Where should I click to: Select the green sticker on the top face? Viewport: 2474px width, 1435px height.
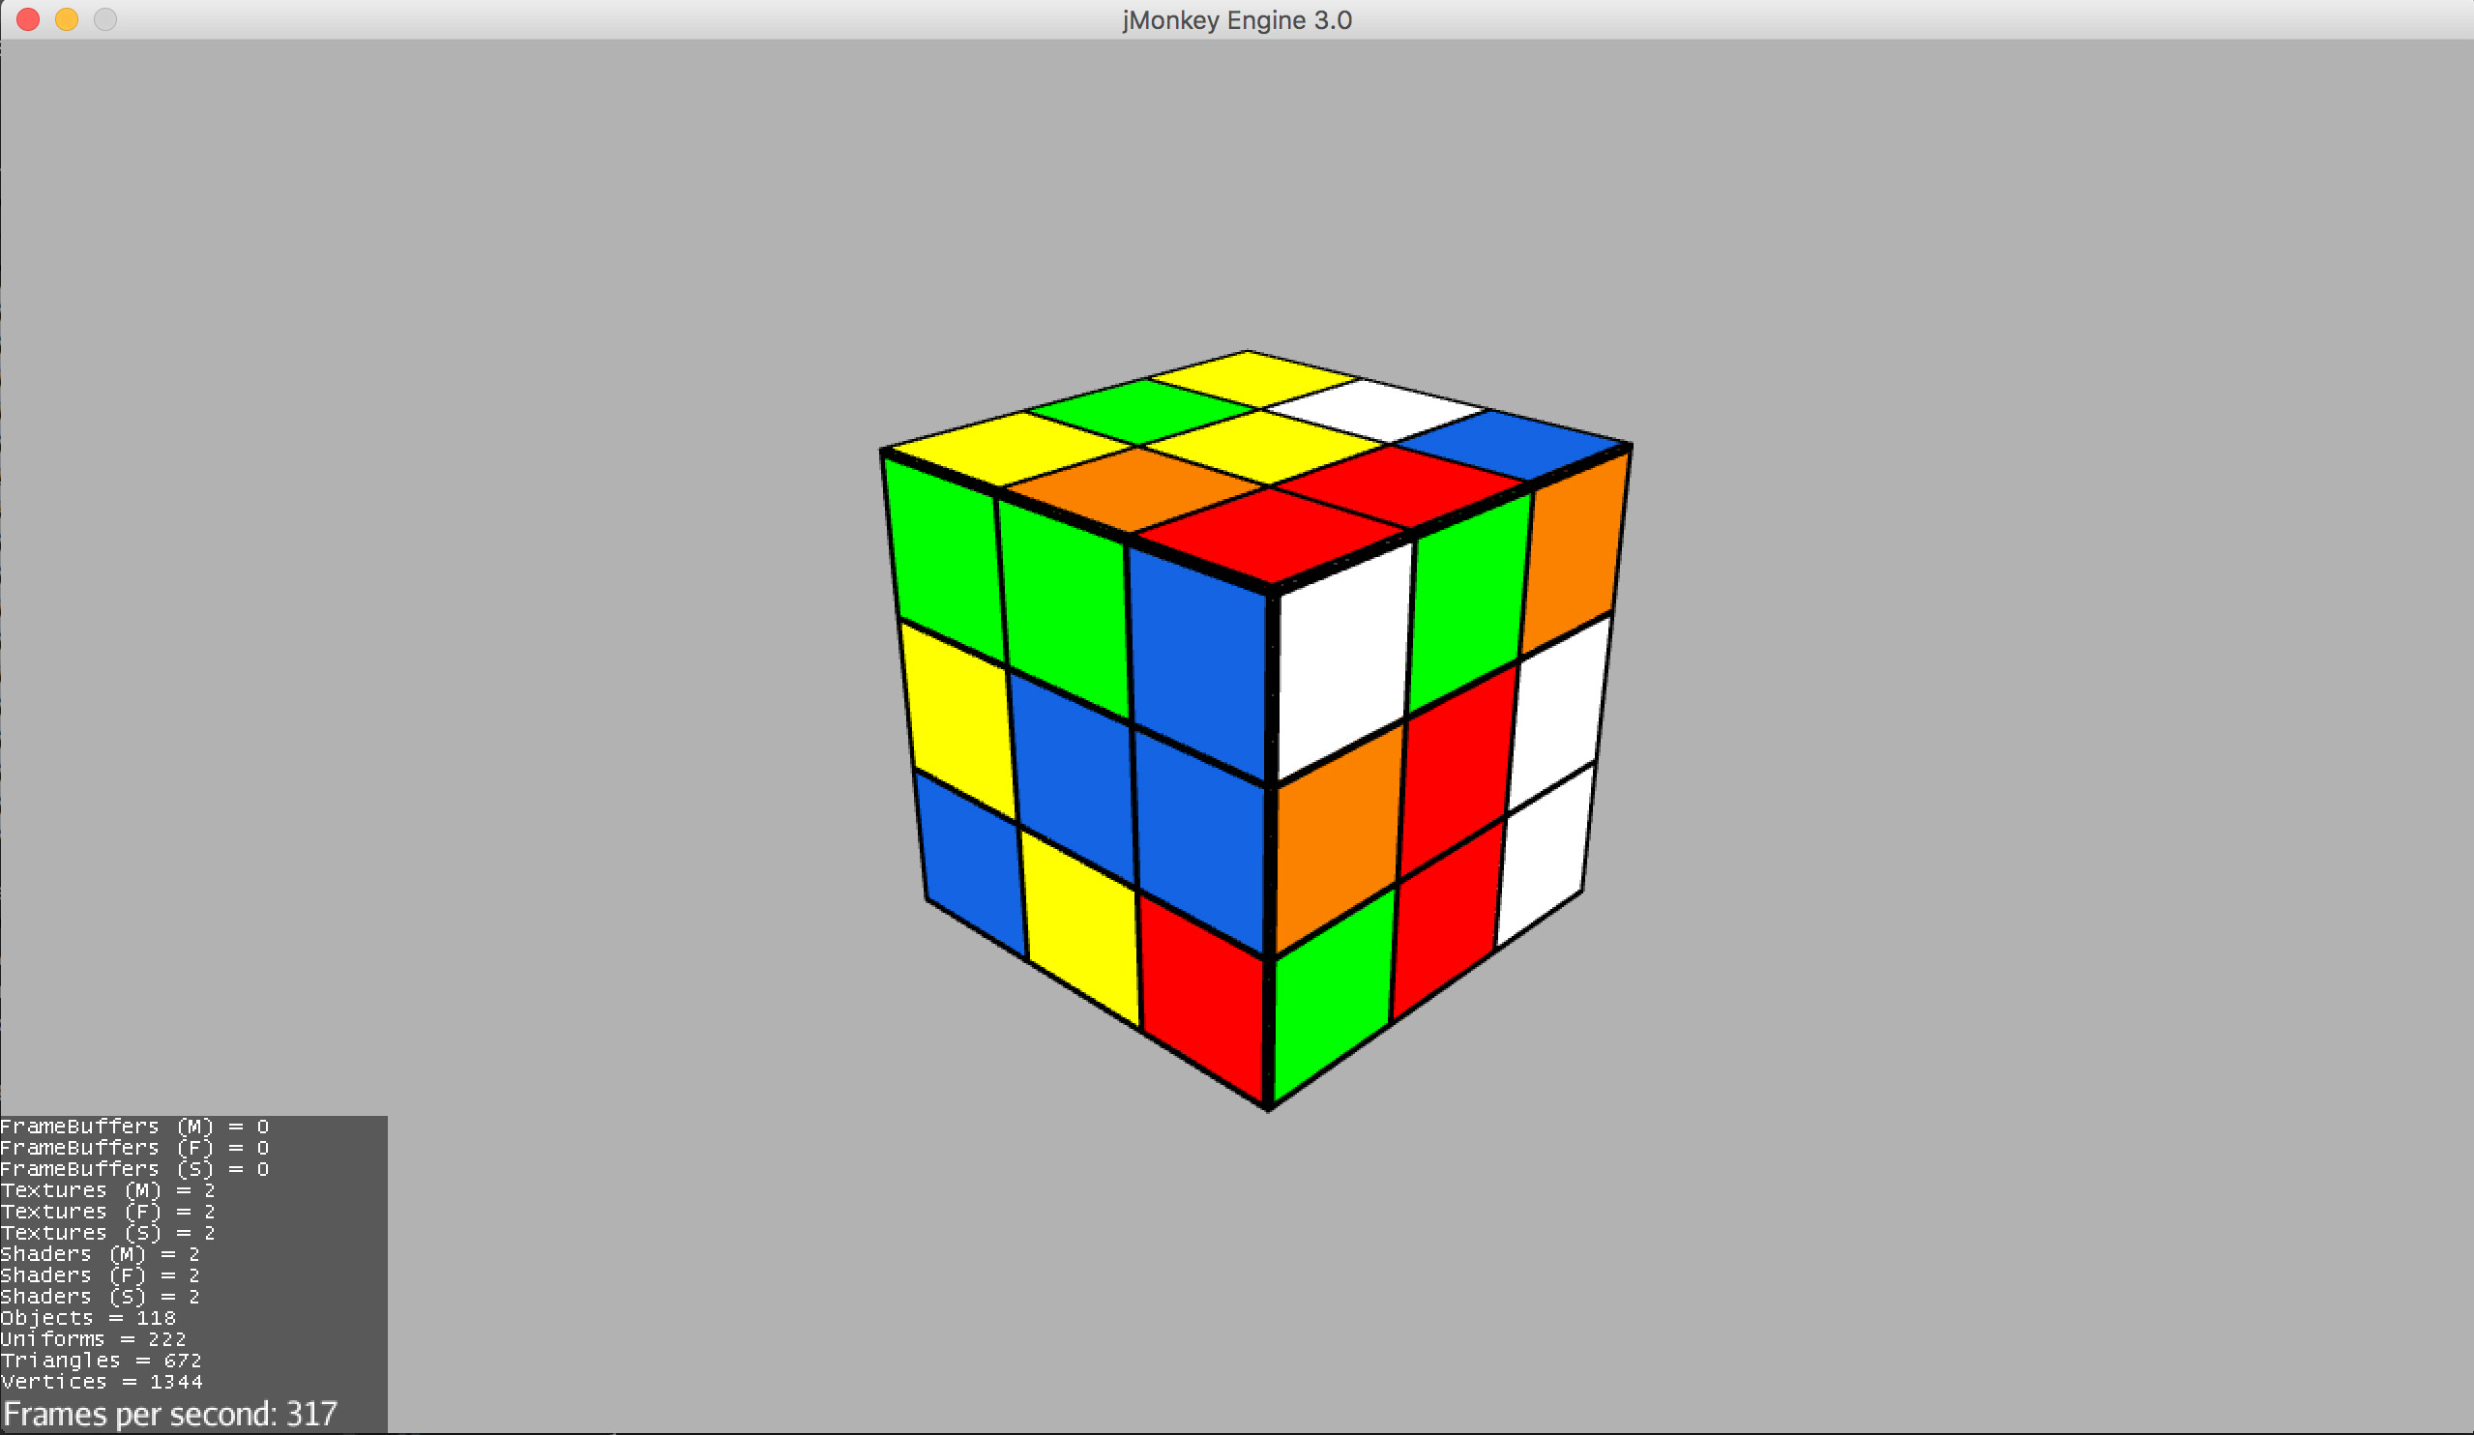pyautogui.click(x=1142, y=410)
